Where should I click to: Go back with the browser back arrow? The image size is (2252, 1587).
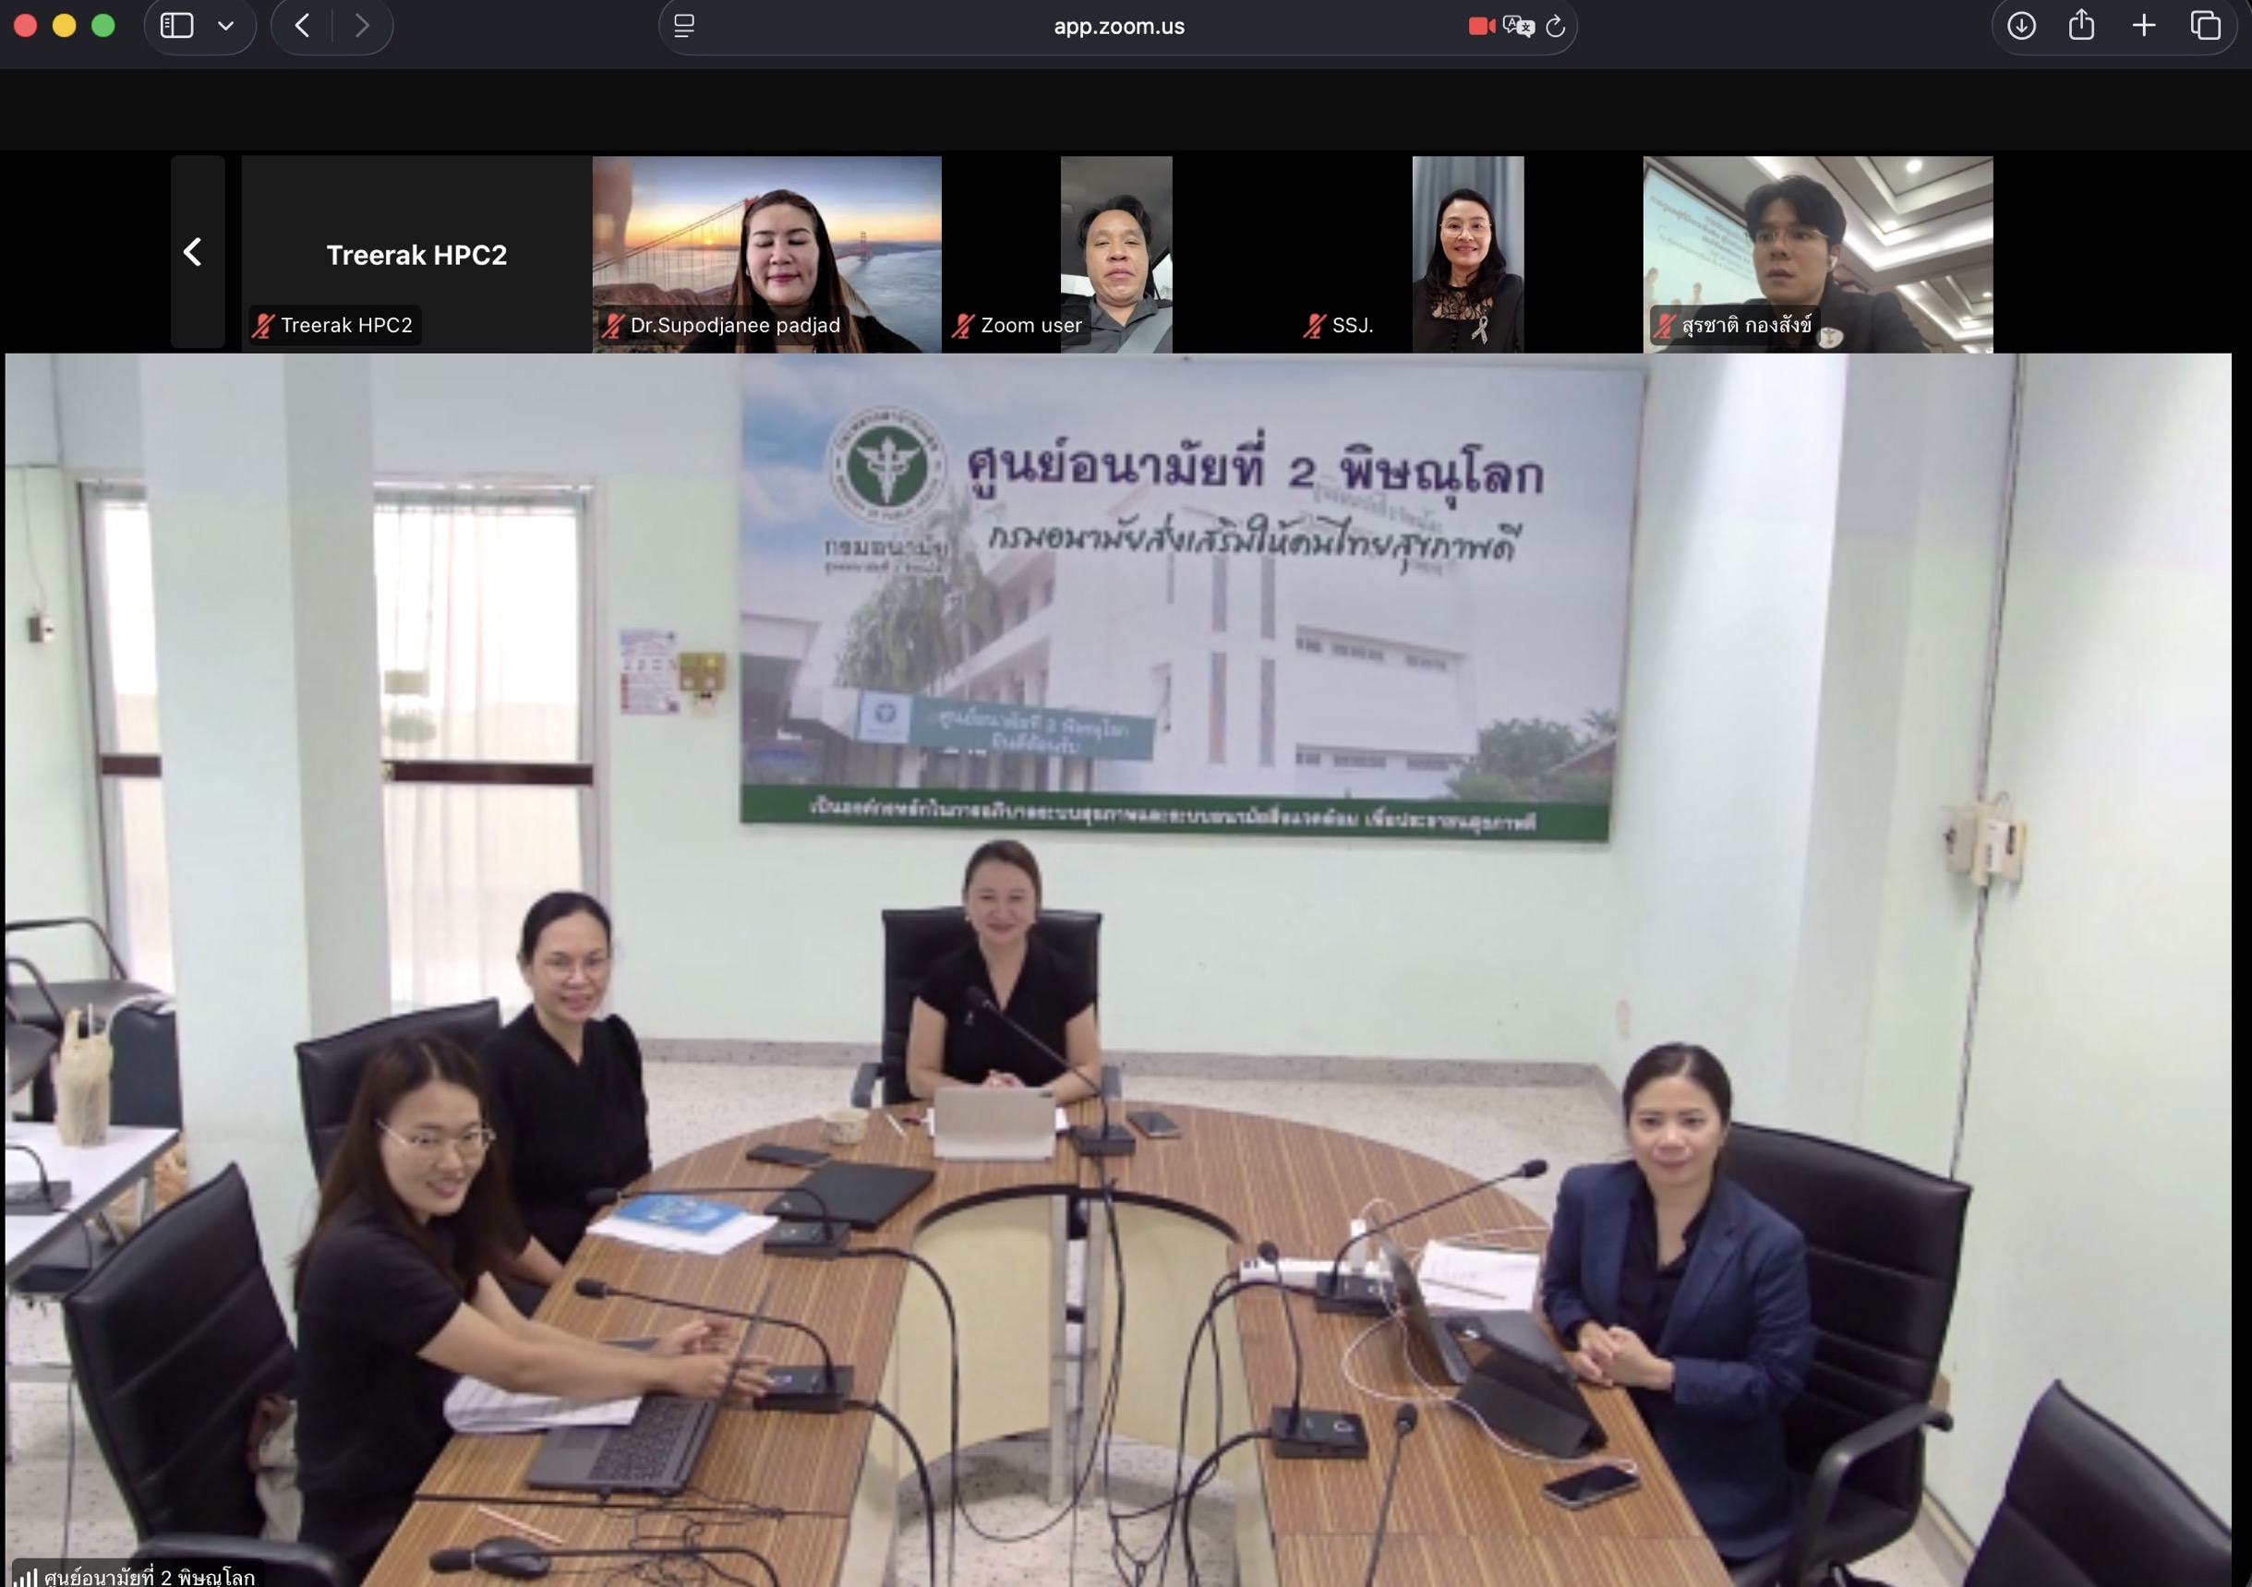click(302, 26)
